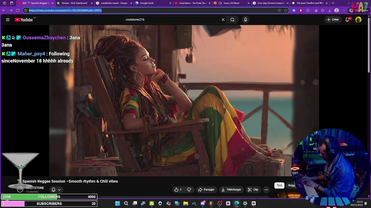
Task: Open Windows taskbar search
Action: (126, 204)
